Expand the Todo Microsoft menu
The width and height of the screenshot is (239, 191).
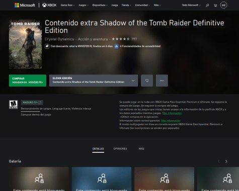(191, 5)
